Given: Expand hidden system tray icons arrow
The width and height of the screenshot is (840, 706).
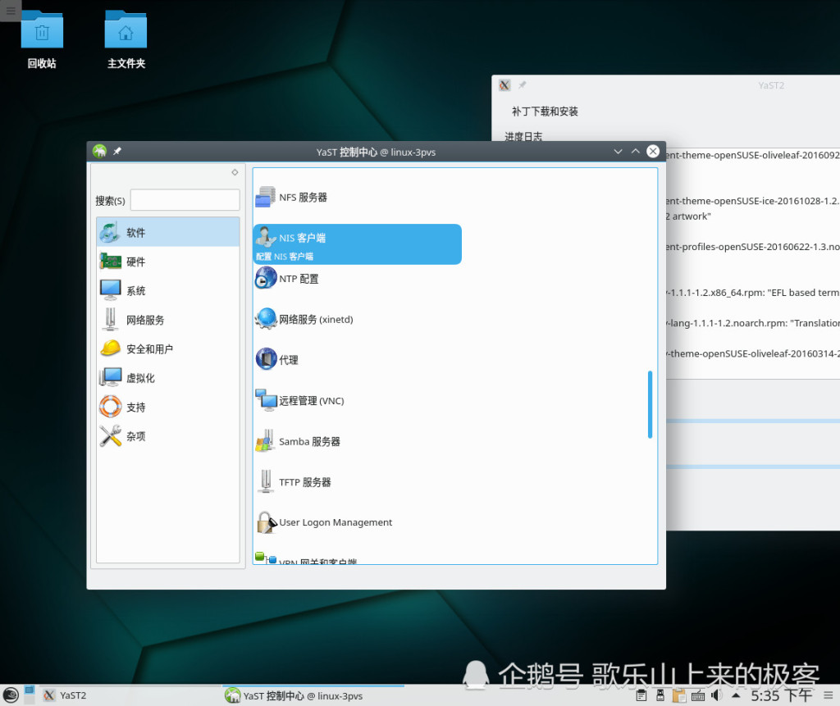Looking at the screenshot, I should tap(736, 695).
